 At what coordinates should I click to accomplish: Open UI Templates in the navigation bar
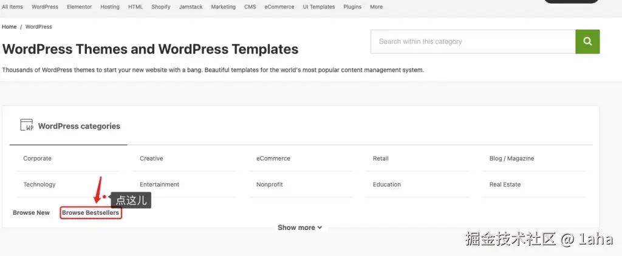tap(319, 7)
